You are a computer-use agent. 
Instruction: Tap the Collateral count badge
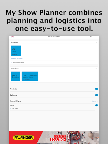pyautogui.click(x=96, y=95)
